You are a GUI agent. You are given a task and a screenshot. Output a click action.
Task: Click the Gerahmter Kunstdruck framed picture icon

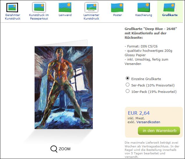pos(12,8)
